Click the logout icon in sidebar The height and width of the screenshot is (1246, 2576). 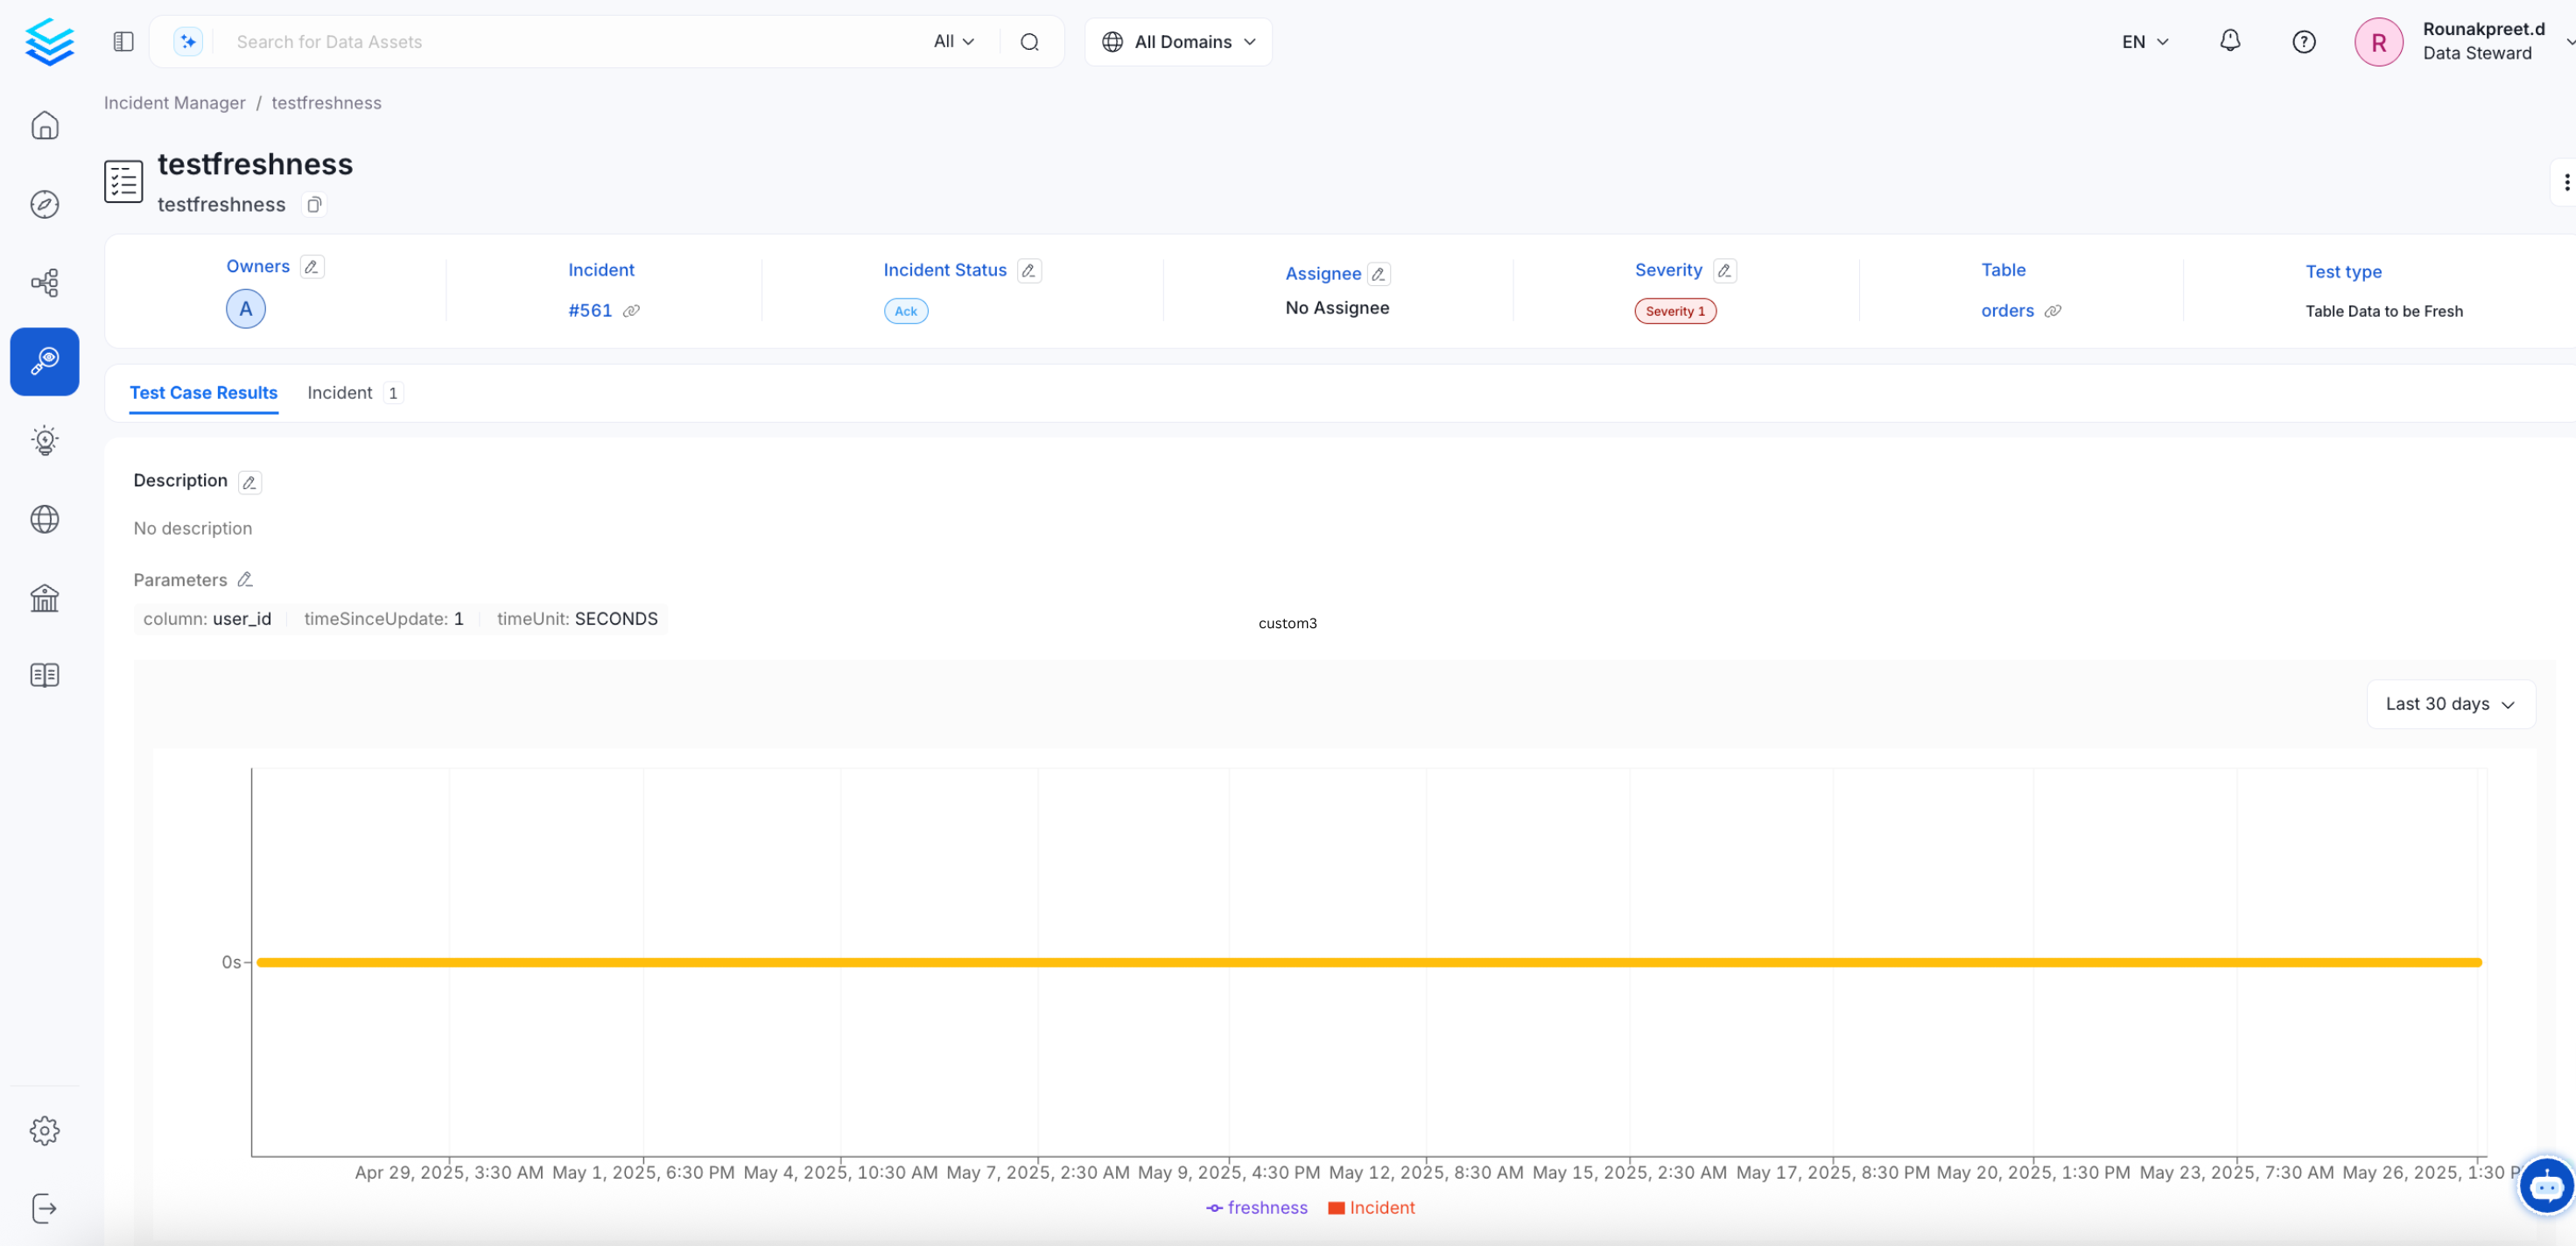pos(44,1208)
